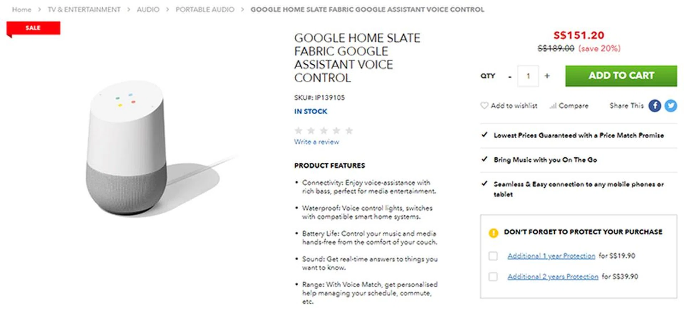Image resolution: width=684 pixels, height=320 pixels.
Task: Click the Add to Cart button
Action: click(621, 76)
